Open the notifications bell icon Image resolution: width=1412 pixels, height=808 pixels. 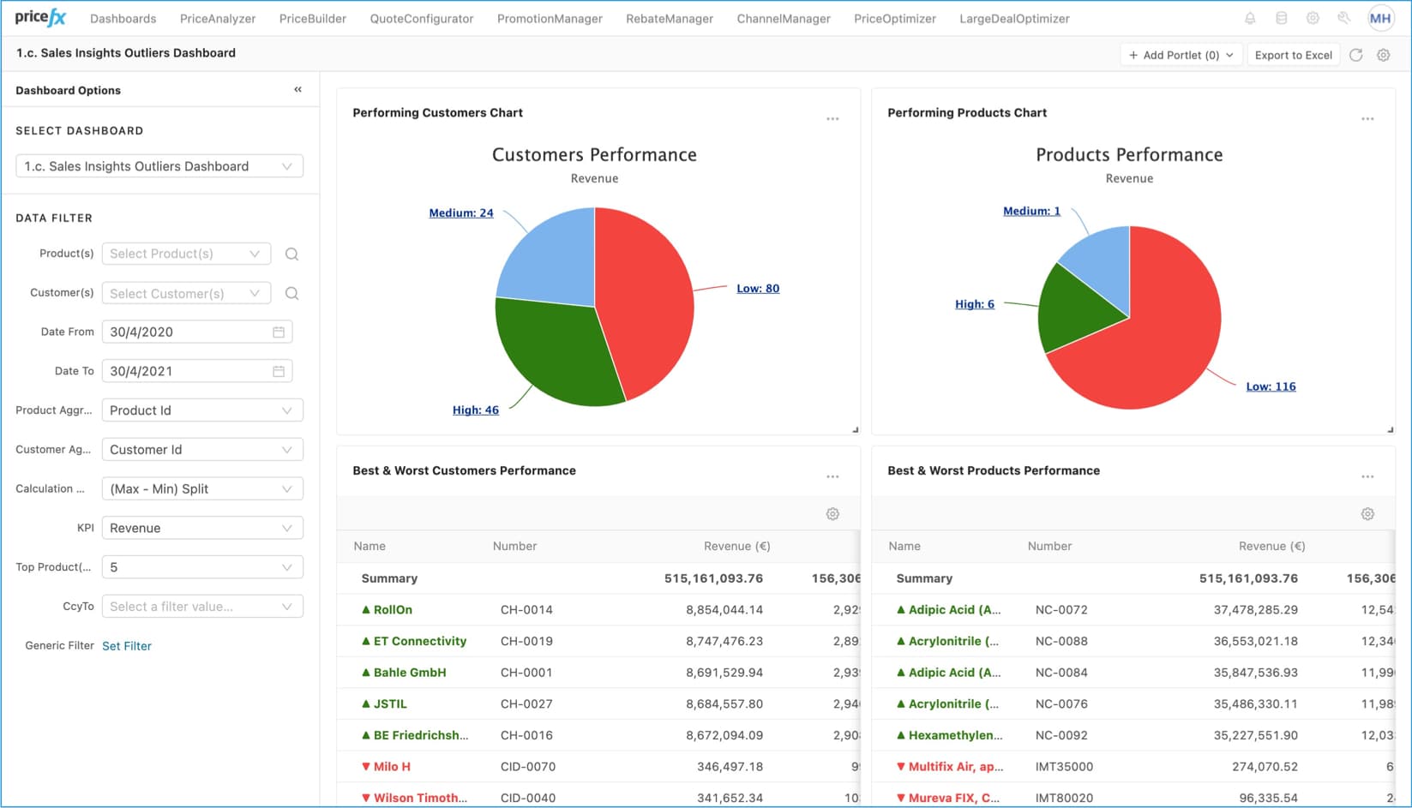pyautogui.click(x=1250, y=17)
